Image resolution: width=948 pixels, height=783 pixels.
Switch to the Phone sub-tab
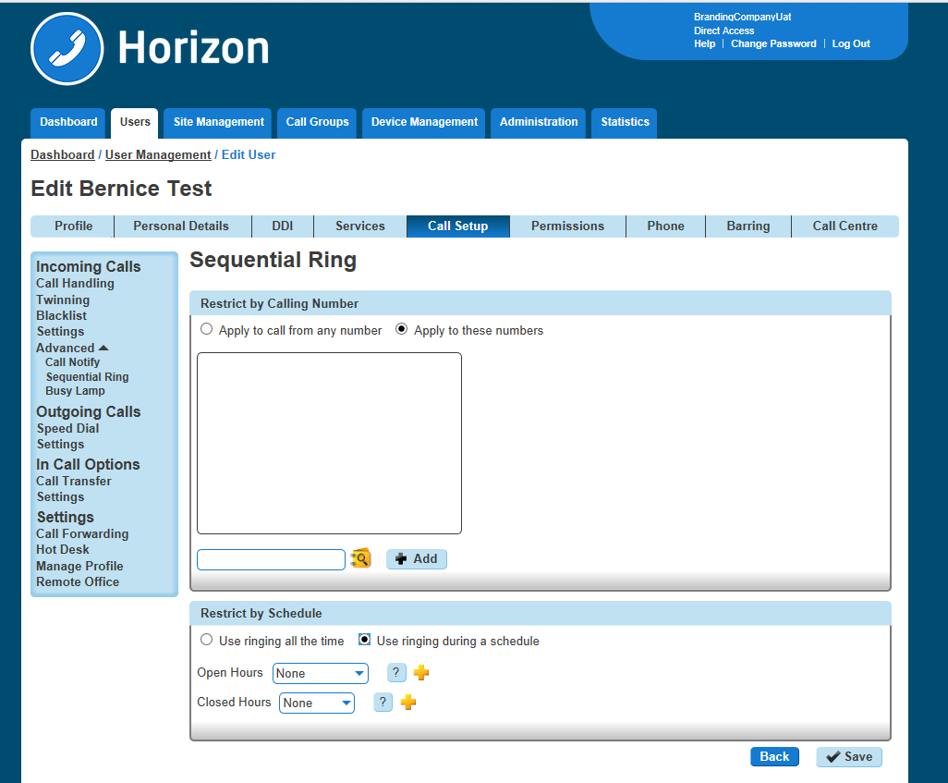pyautogui.click(x=665, y=226)
